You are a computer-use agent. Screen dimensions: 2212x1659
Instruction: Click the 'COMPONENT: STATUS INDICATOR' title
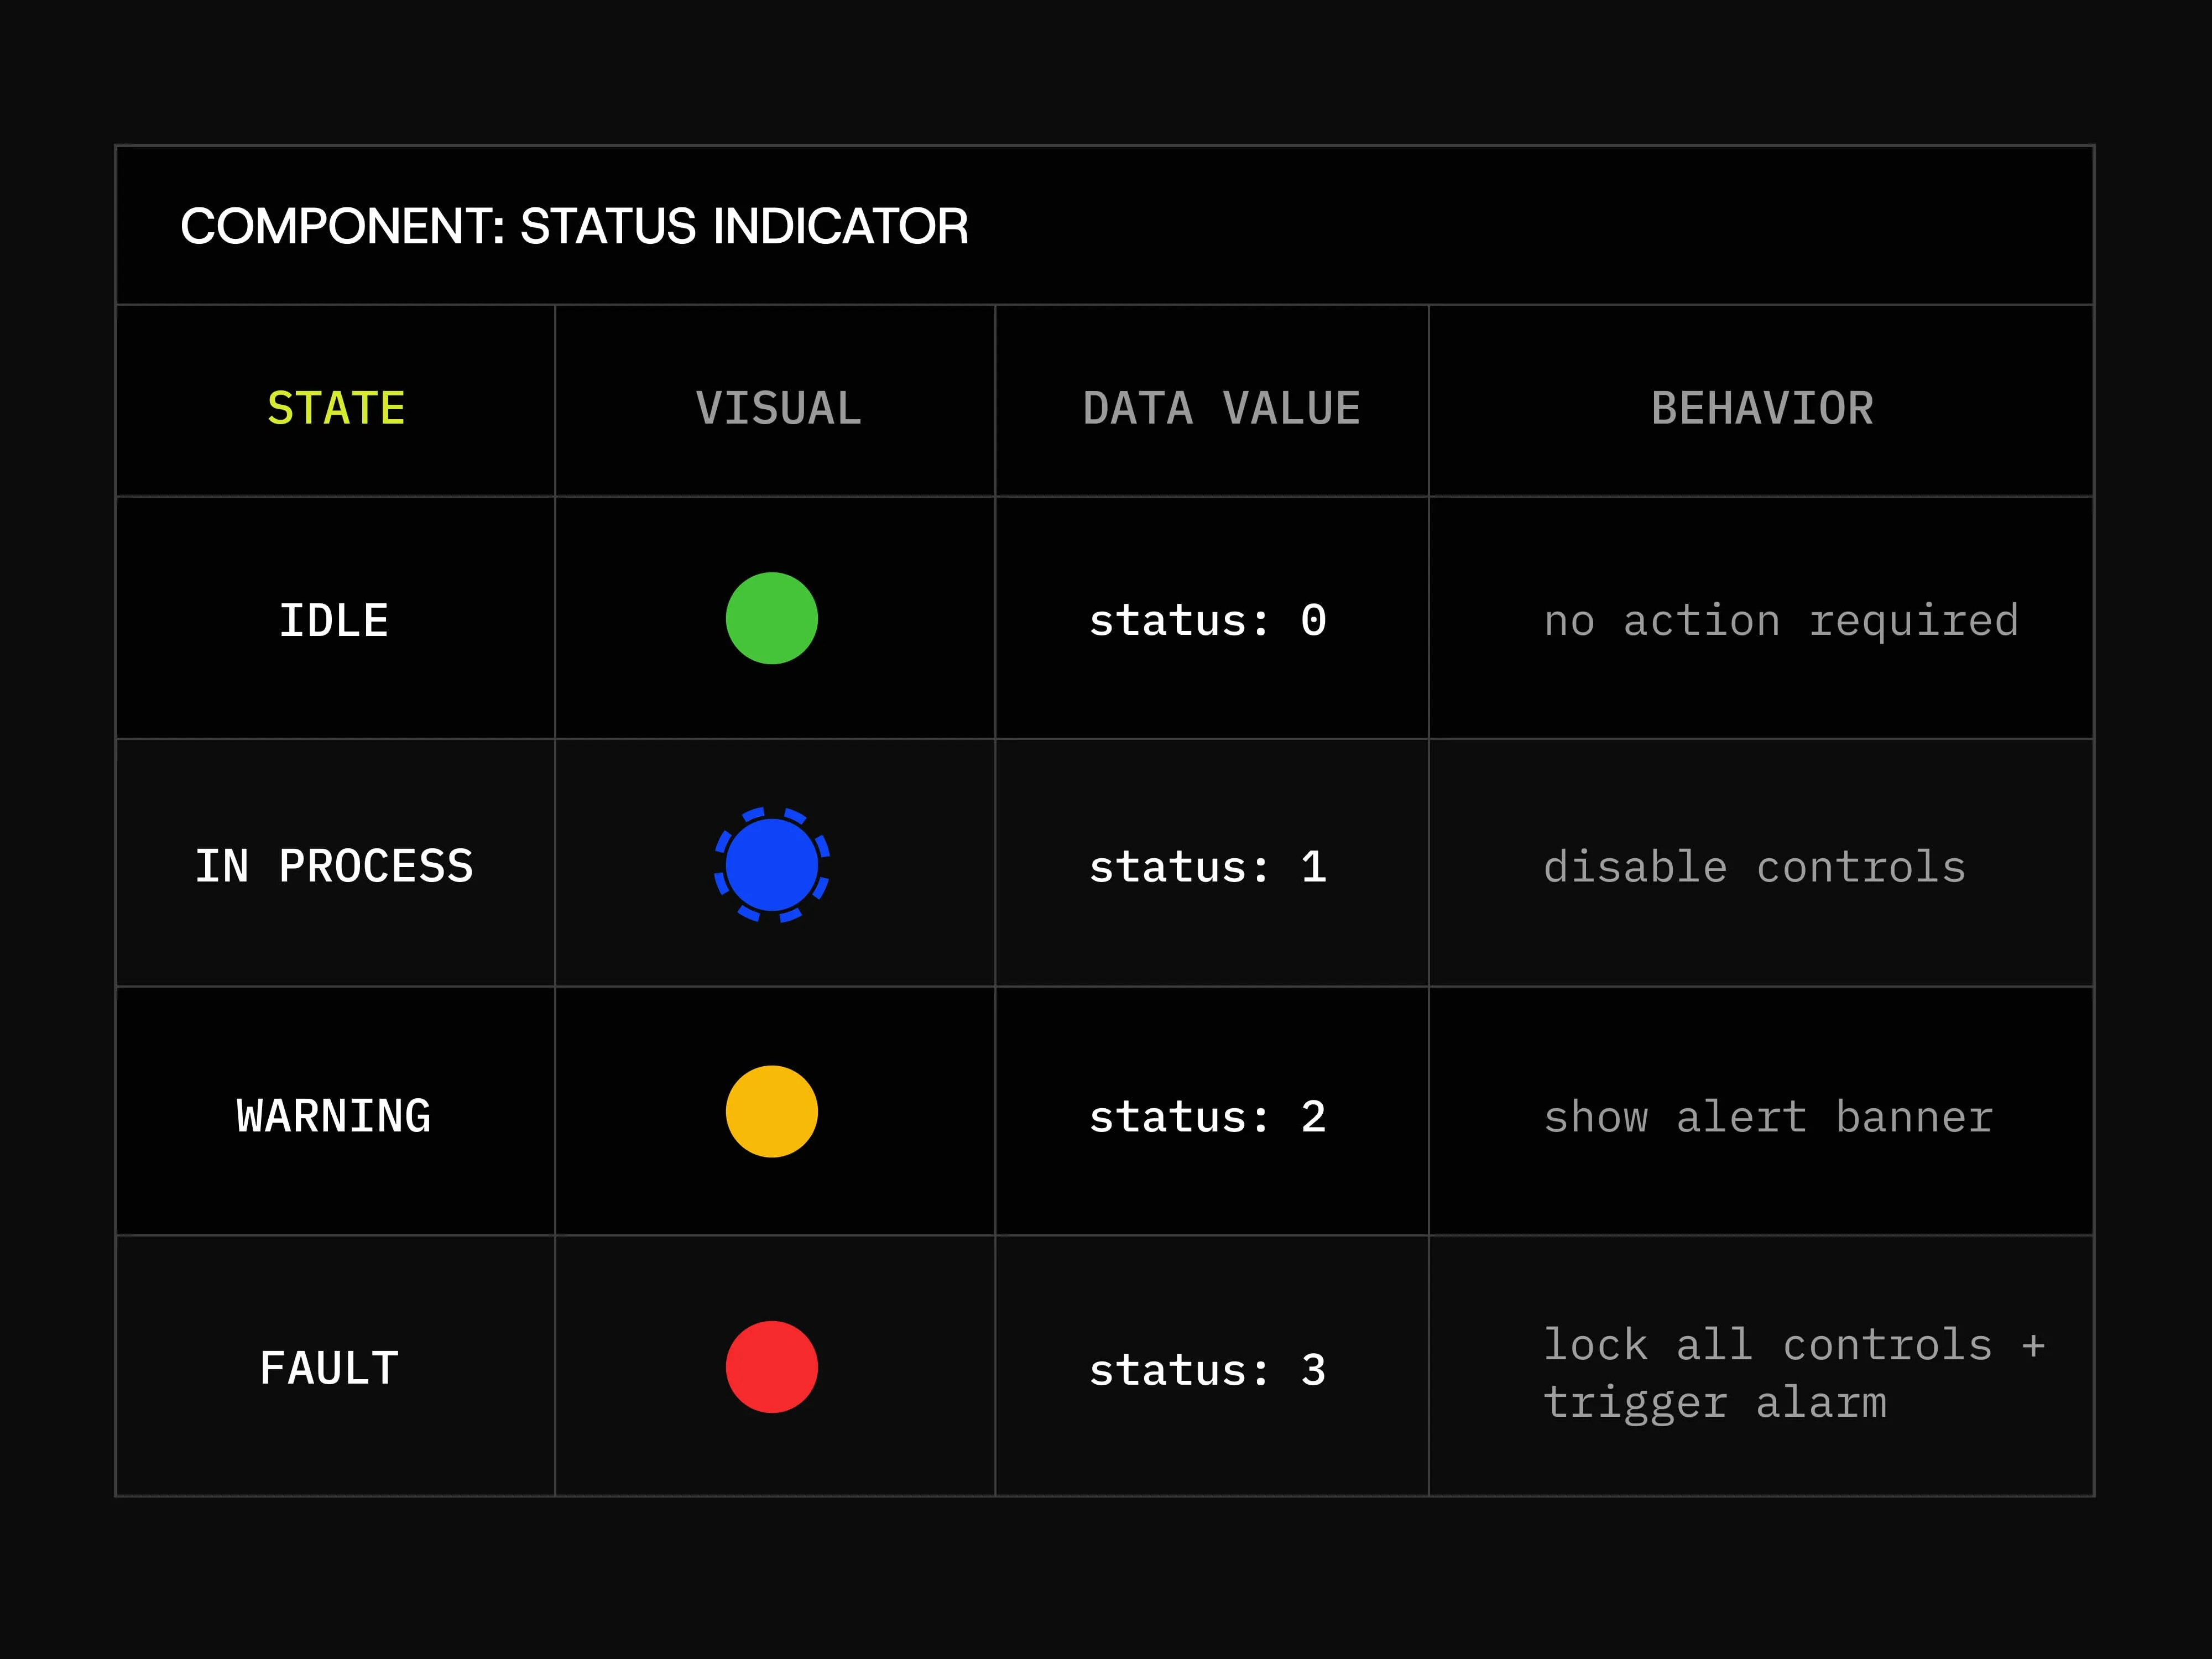(574, 226)
